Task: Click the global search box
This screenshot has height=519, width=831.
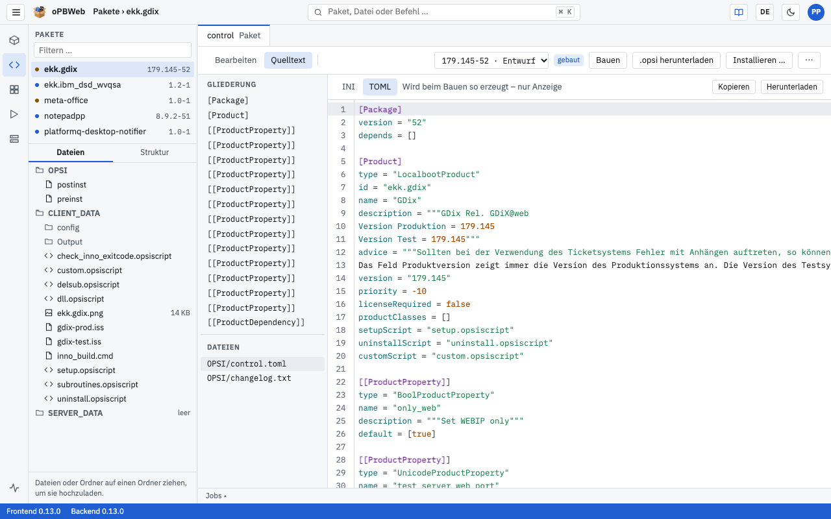Action: click(444, 12)
